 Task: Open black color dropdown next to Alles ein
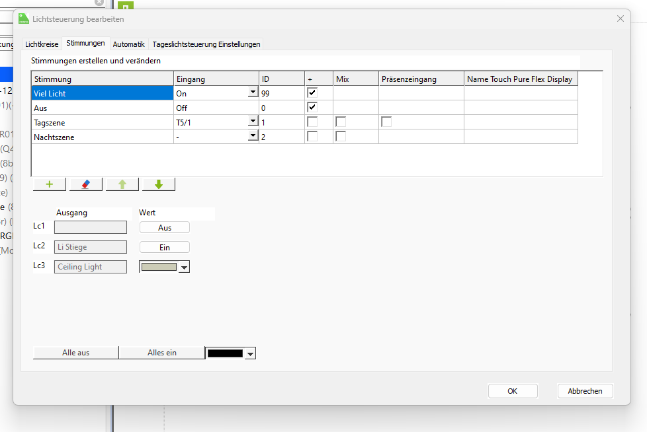pos(249,354)
